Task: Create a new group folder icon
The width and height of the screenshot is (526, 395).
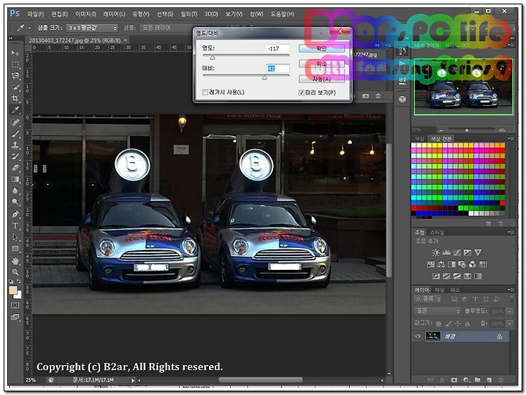Action: click(x=477, y=380)
